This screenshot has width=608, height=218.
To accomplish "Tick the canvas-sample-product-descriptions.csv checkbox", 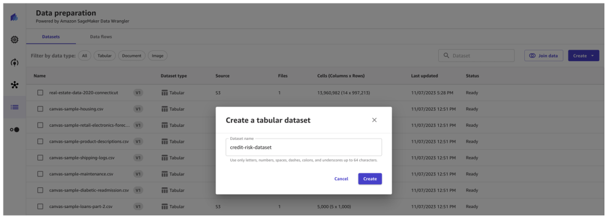I will (x=40, y=142).
